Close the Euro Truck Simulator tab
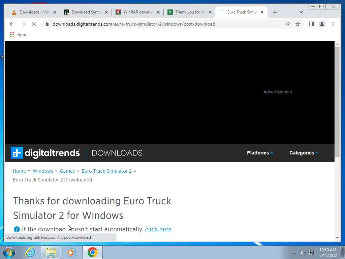Viewport: 345px width, 259px height. (262, 12)
